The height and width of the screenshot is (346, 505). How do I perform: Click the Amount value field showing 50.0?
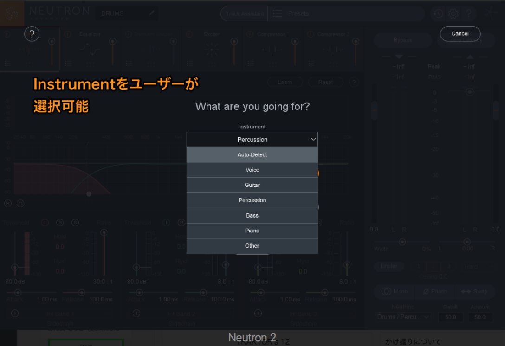(x=479, y=317)
